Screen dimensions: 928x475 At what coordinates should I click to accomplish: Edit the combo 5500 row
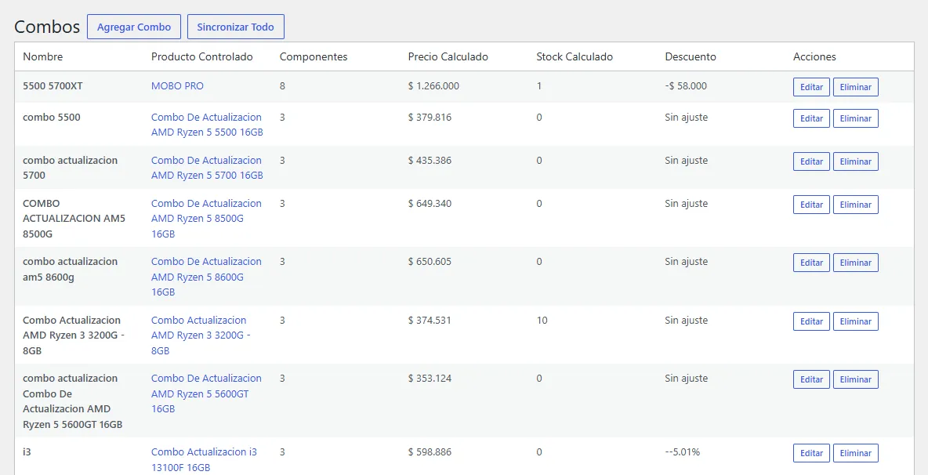pyautogui.click(x=811, y=118)
